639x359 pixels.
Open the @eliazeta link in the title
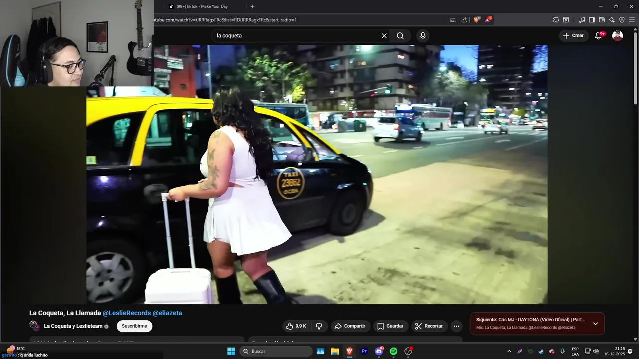click(x=167, y=313)
